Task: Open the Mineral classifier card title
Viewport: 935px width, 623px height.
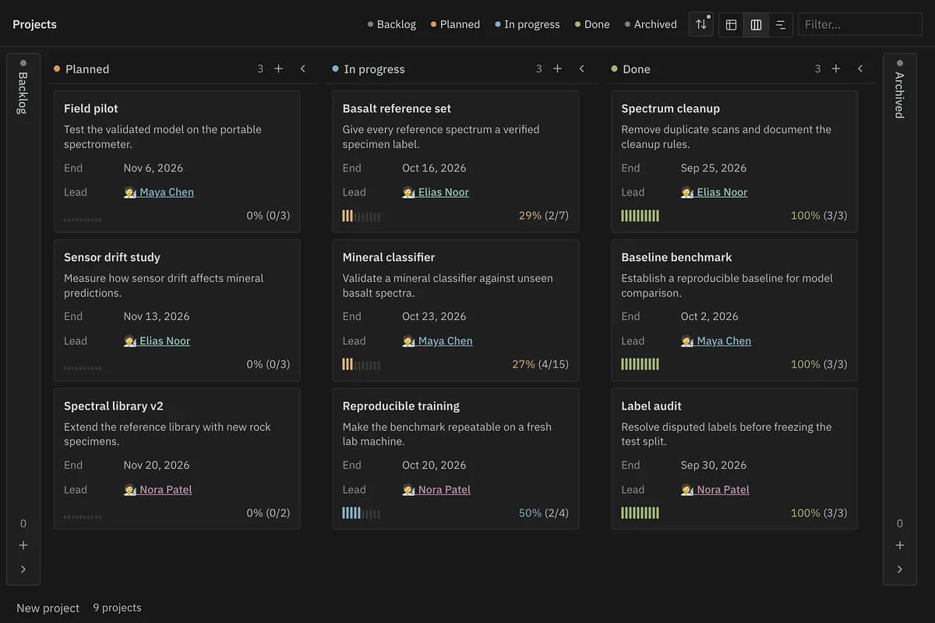Action: 389,257
